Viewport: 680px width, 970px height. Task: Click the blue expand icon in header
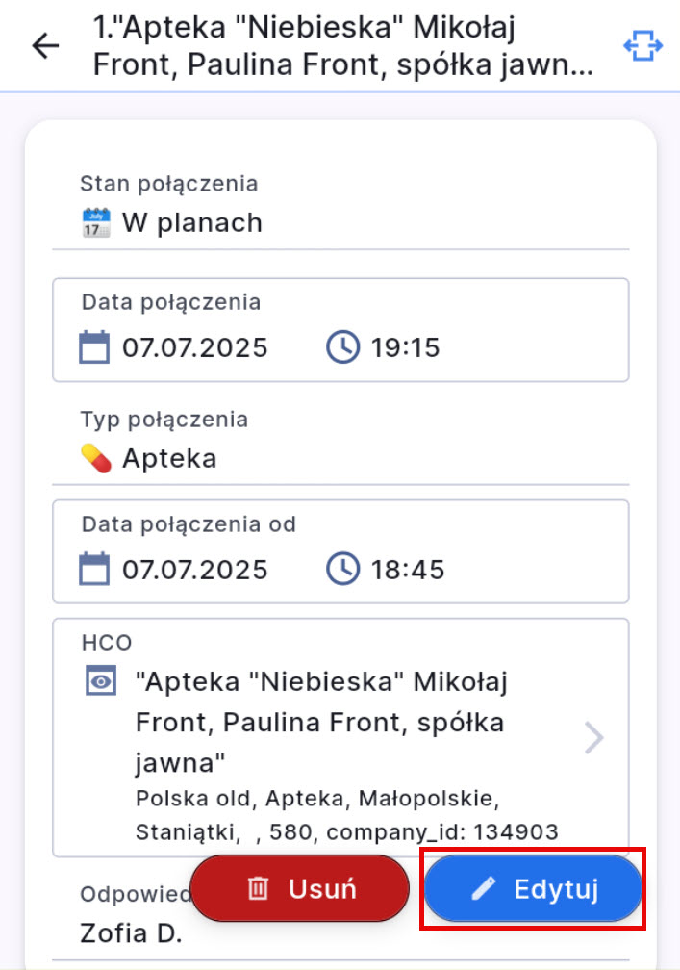[x=643, y=45]
